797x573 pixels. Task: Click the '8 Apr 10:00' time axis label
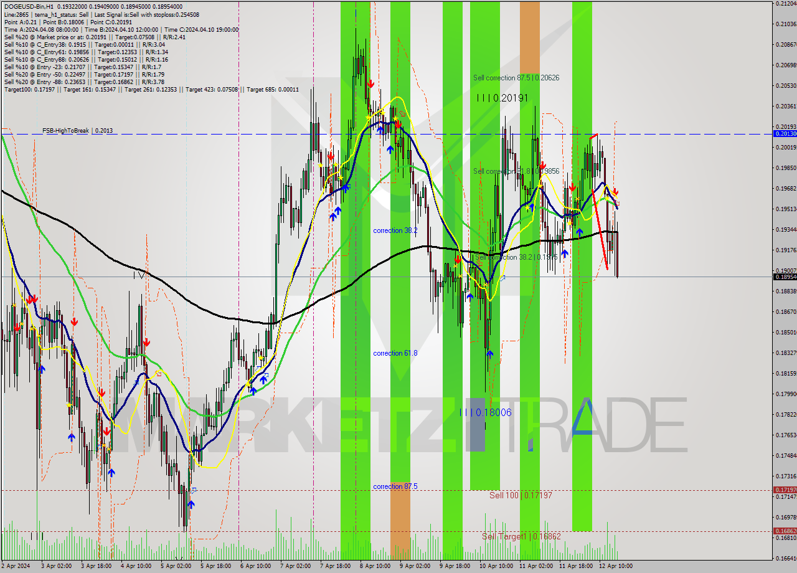374,566
